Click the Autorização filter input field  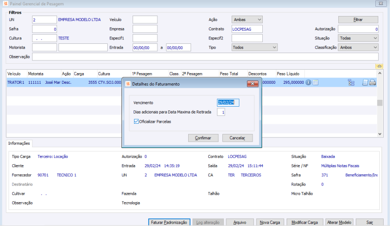coord(358,29)
